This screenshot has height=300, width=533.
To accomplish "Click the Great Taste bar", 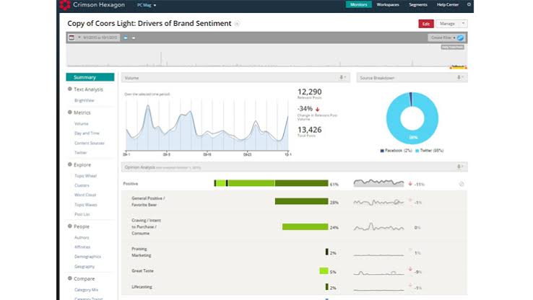I will click(324, 271).
